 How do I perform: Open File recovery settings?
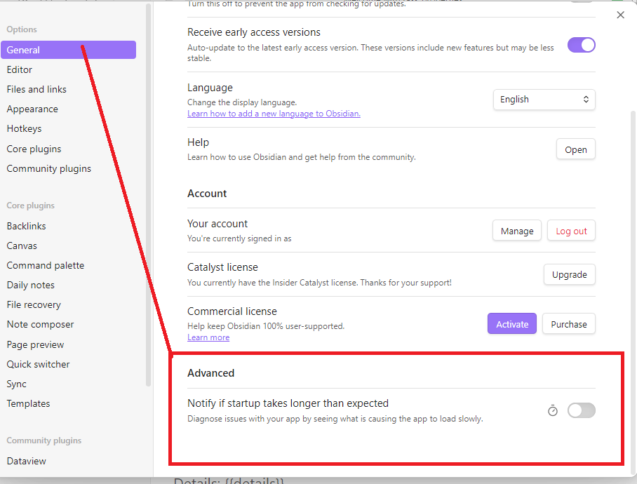coord(34,305)
